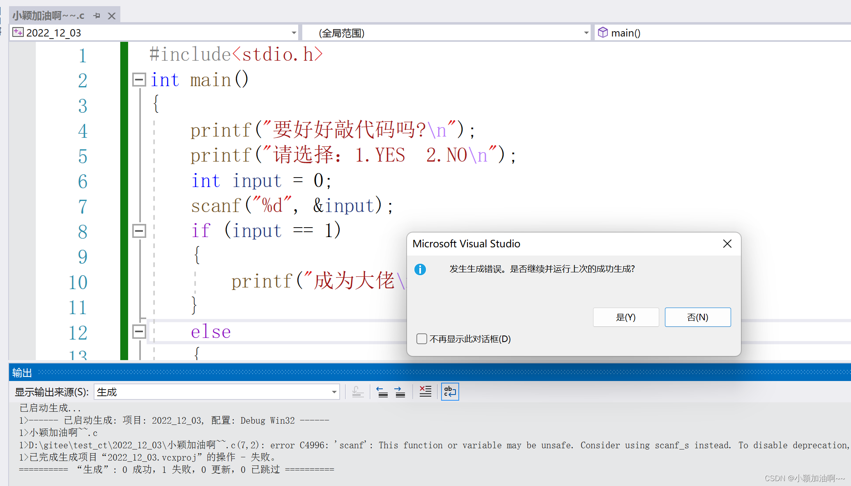
Task: Open the main() member dropdown
Action: point(723,33)
